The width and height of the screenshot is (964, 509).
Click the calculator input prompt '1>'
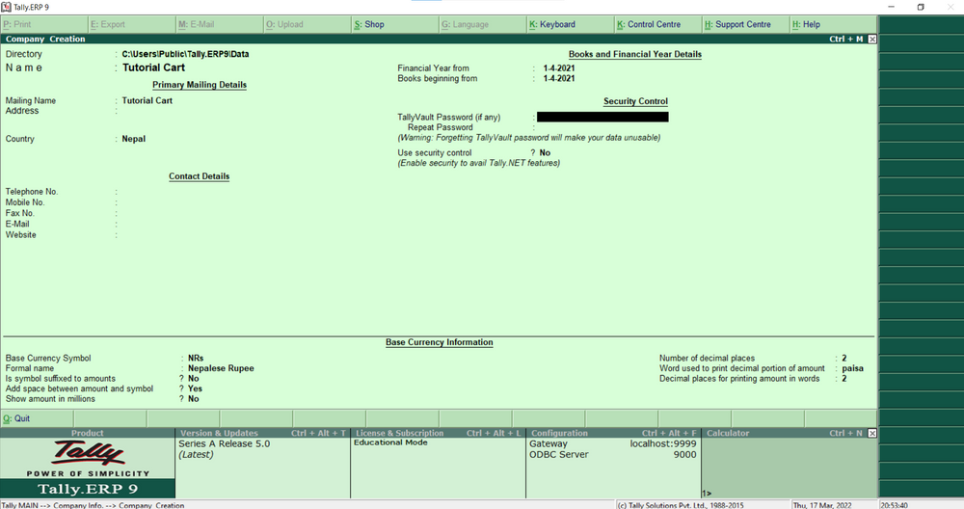point(707,493)
